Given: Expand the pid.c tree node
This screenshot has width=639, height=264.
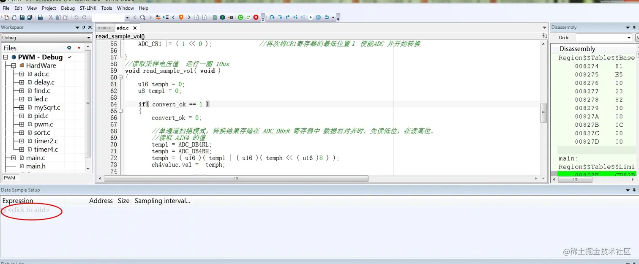Looking at the screenshot, I should (x=22, y=116).
